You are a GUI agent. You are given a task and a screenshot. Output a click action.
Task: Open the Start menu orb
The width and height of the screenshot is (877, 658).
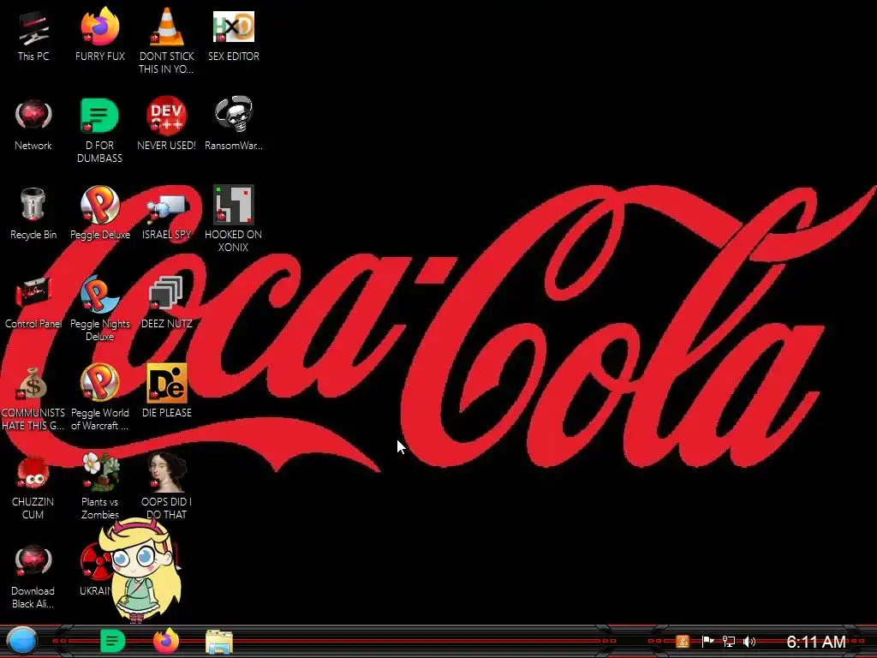click(x=22, y=641)
